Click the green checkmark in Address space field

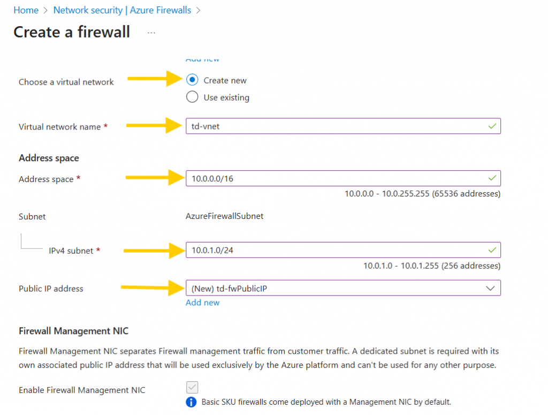[492, 178]
